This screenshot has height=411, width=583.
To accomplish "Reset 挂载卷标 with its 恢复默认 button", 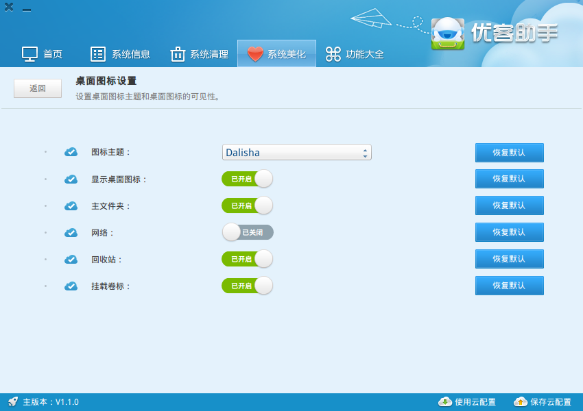I will (509, 286).
